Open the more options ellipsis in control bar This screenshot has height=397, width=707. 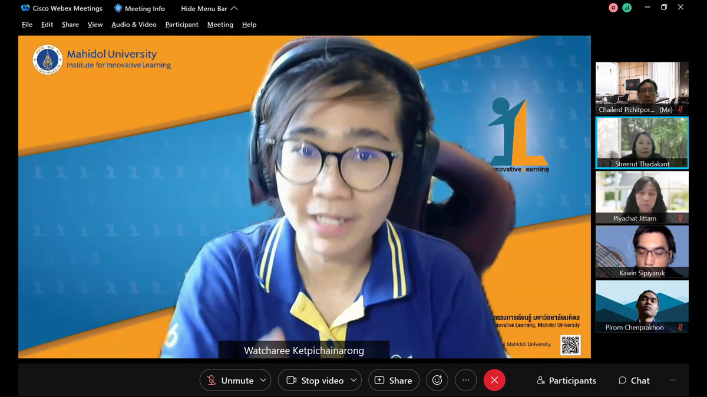pyautogui.click(x=465, y=381)
